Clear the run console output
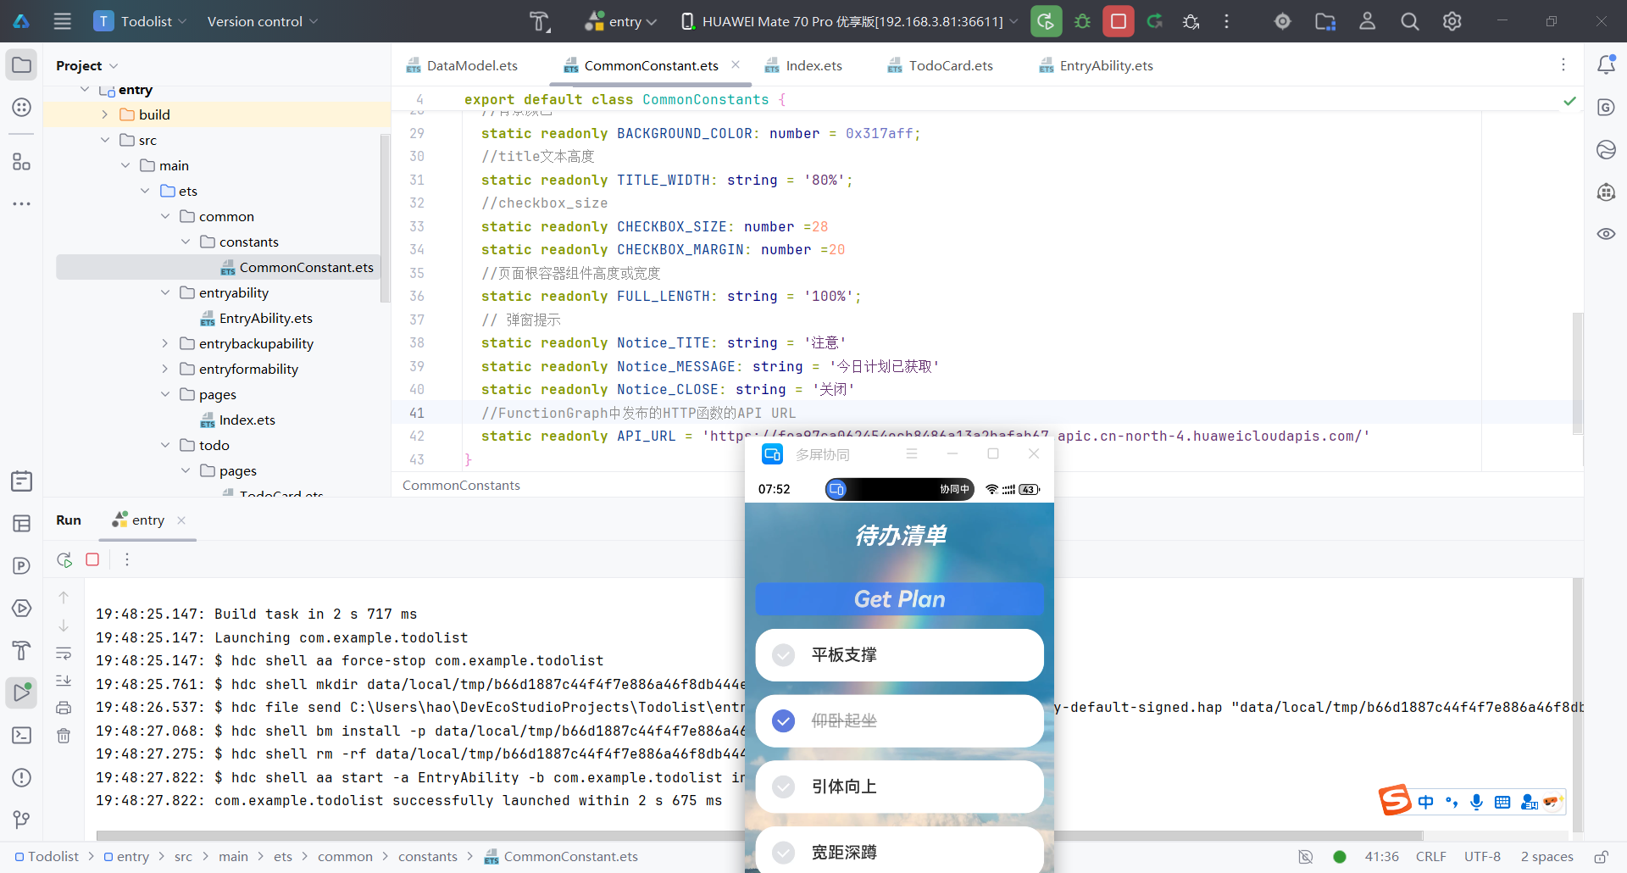The image size is (1627, 873). [64, 736]
